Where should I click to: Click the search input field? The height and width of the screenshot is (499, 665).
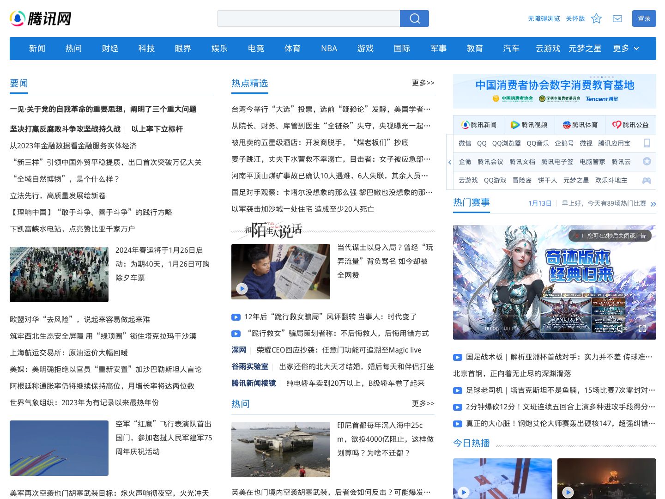pos(308,18)
